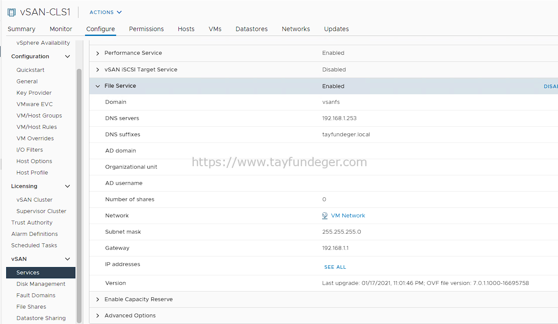Select VM/Host Groups
The width and height of the screenshot is (558, 324).
tap(39, 116)
